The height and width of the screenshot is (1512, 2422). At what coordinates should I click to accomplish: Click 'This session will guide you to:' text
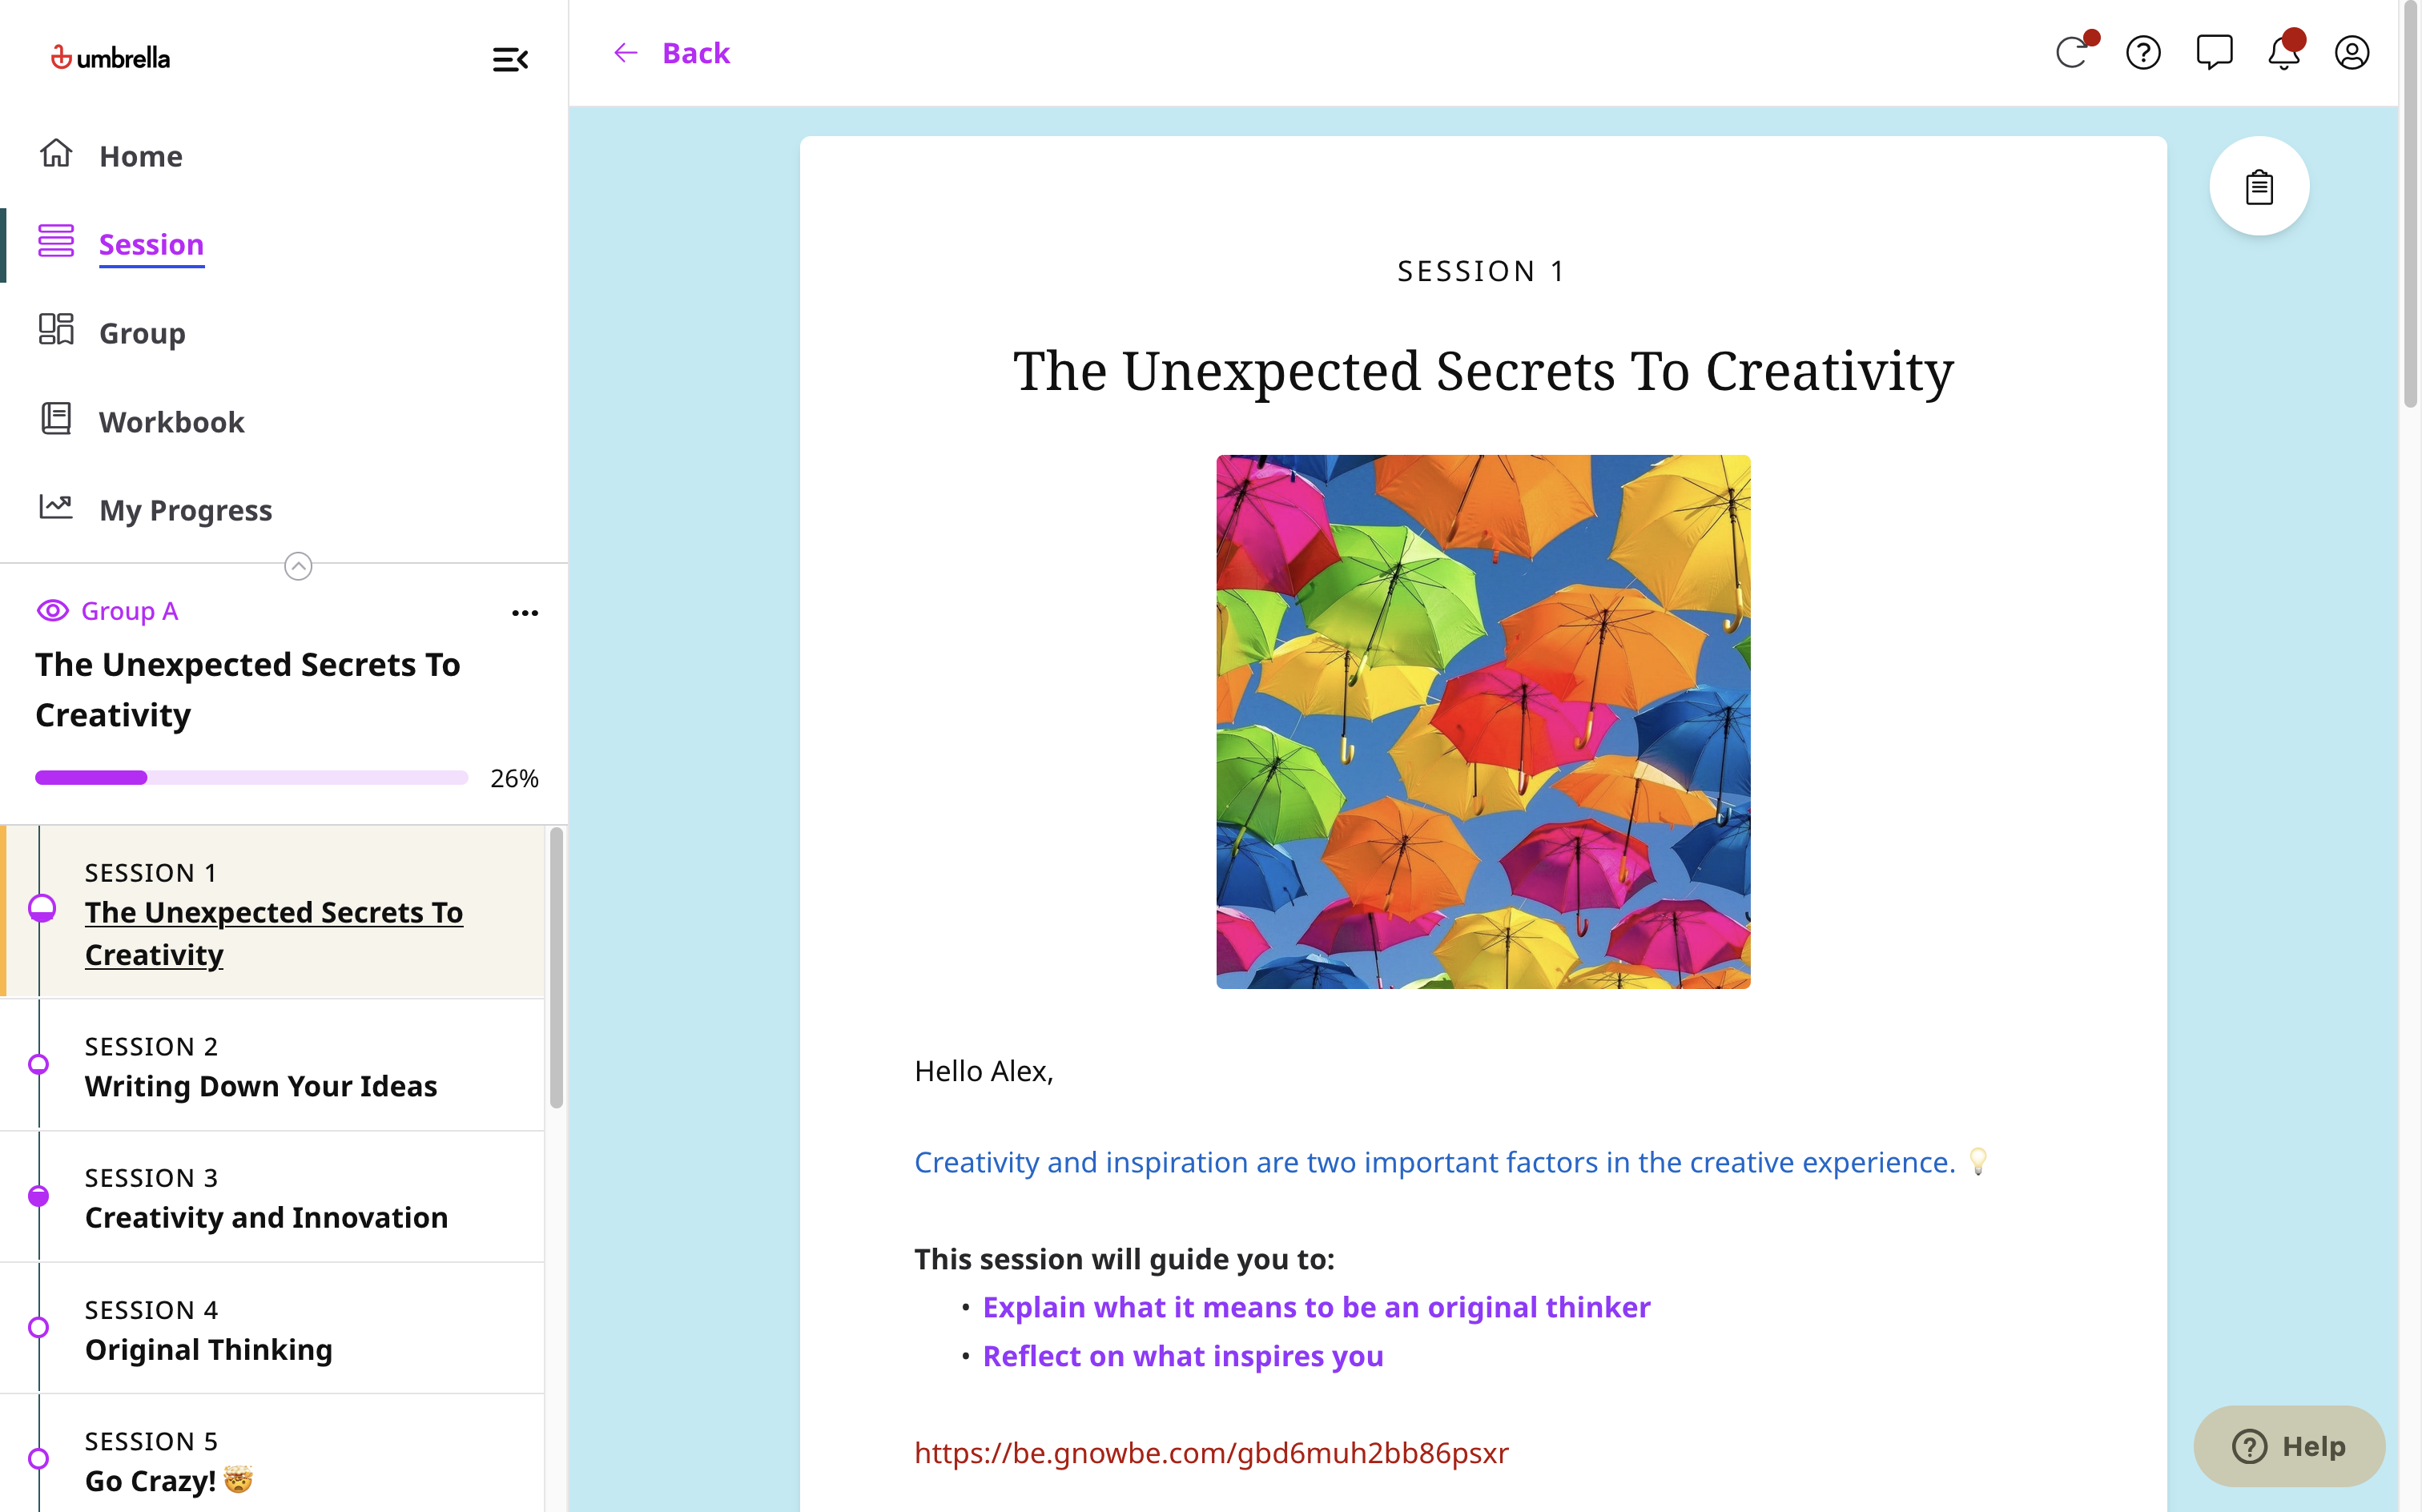pos(1124,1259)
